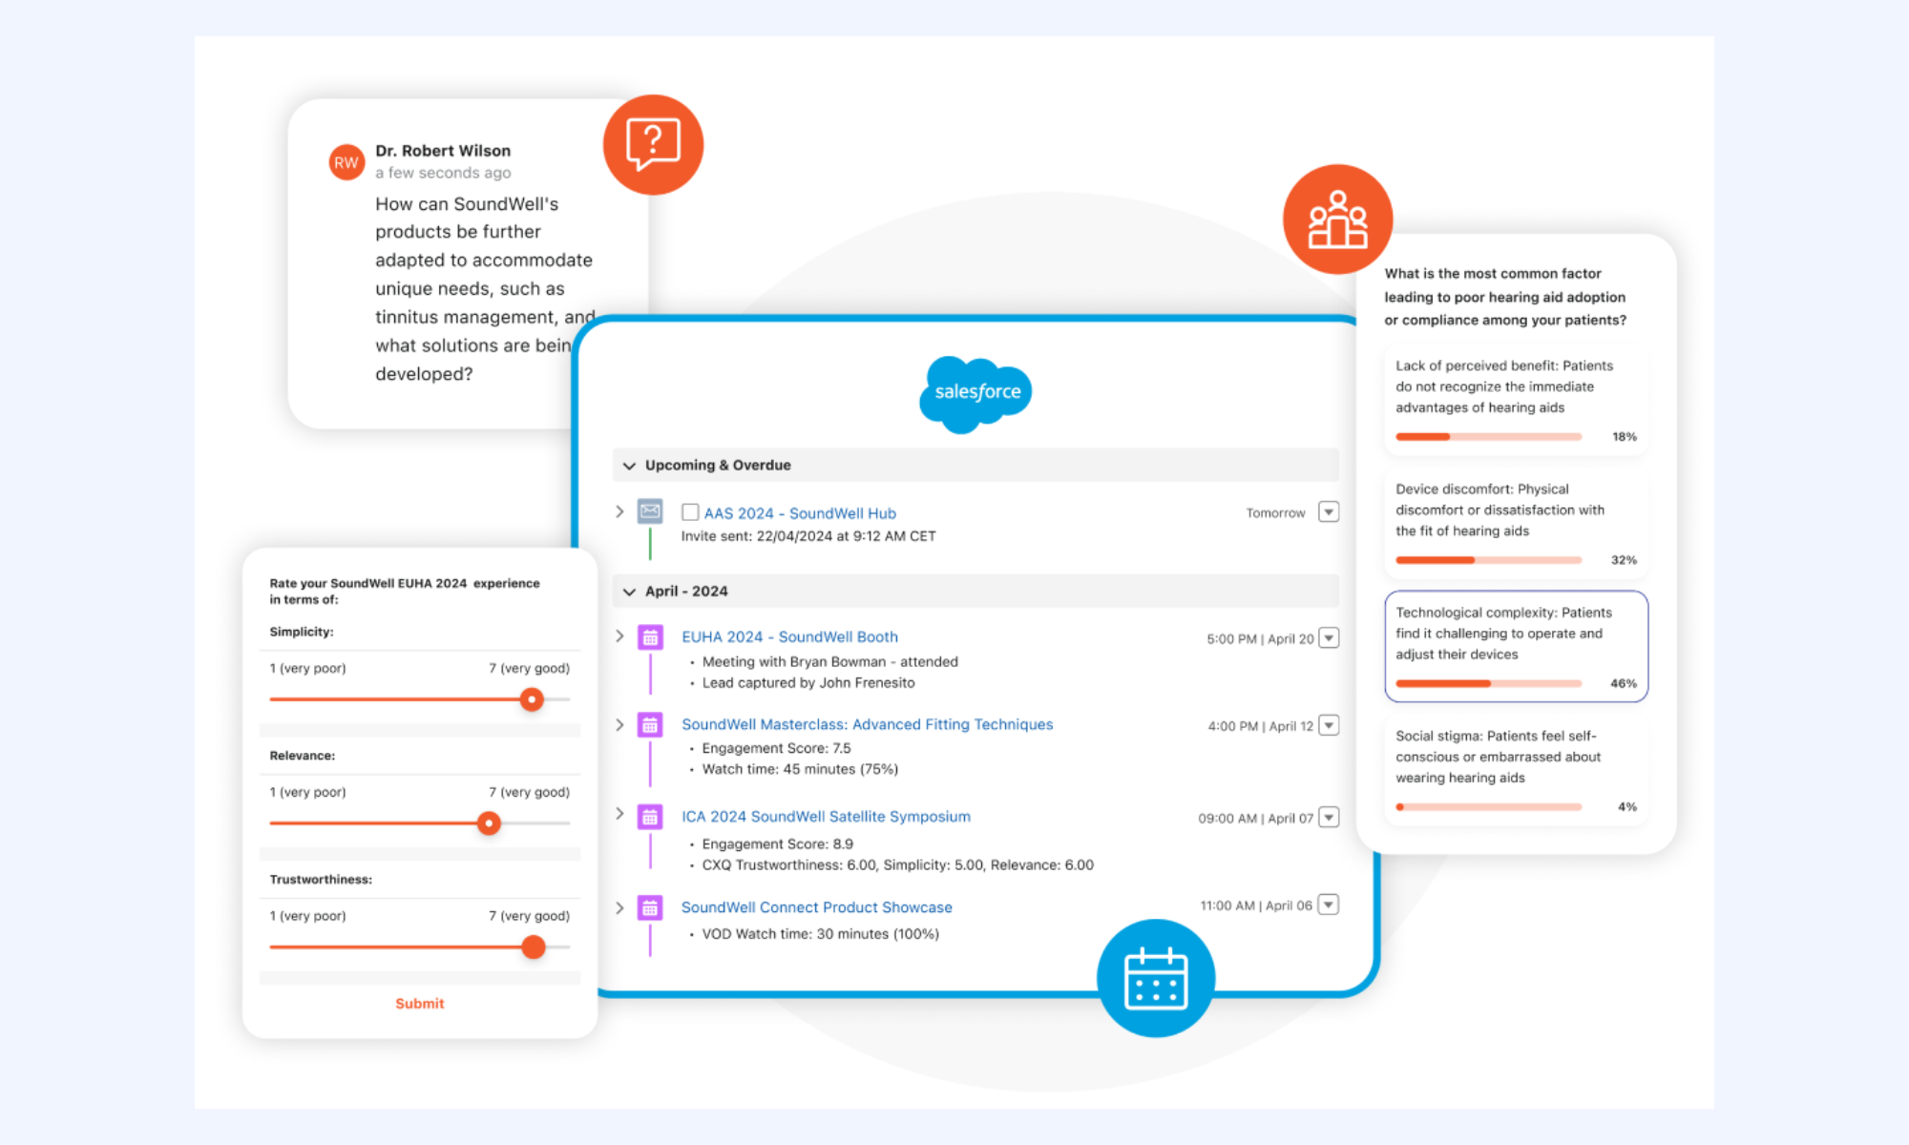Click 'Lead captured by John Frenesito'

pyautogui.click(x=808, y=683)
